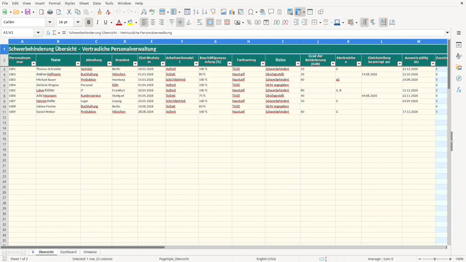Viewport: 466px width, 262px height.
Task: Toggle the AutoFilter funnel icon
Action: click(x=213, y=12)
